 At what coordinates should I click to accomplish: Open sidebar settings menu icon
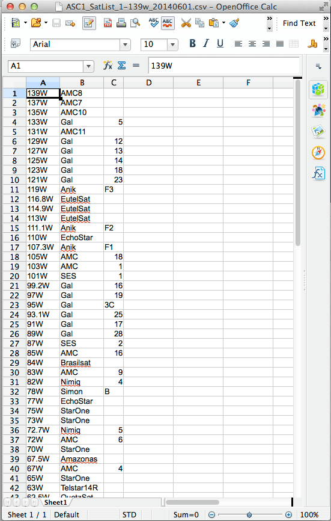[x=318, y=66]
